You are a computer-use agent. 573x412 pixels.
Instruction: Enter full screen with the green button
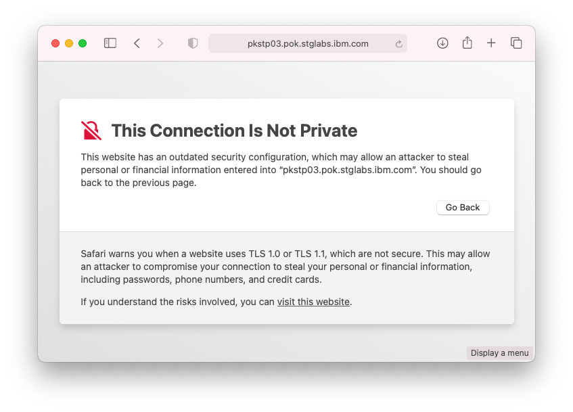[x=83, y=43]
